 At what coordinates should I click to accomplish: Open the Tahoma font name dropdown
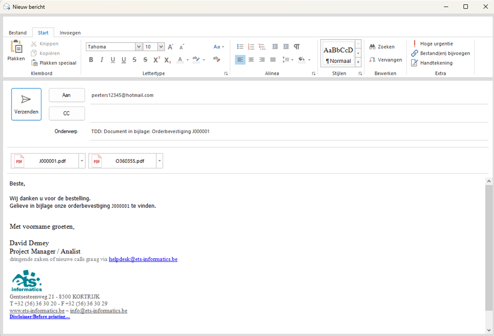click(139, 47)
